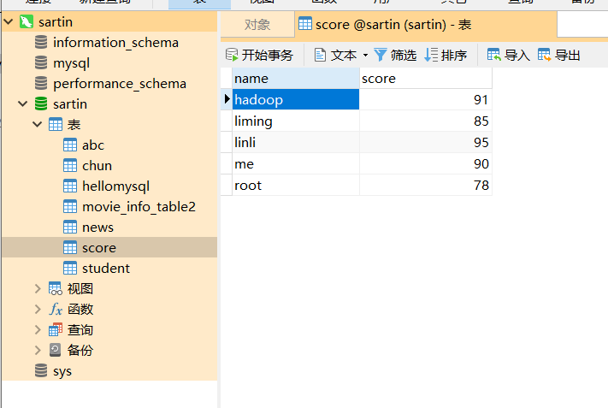The height and width of the screenshot is (408, 608).
Task: Select the student tree label
Action: point(106,269)
